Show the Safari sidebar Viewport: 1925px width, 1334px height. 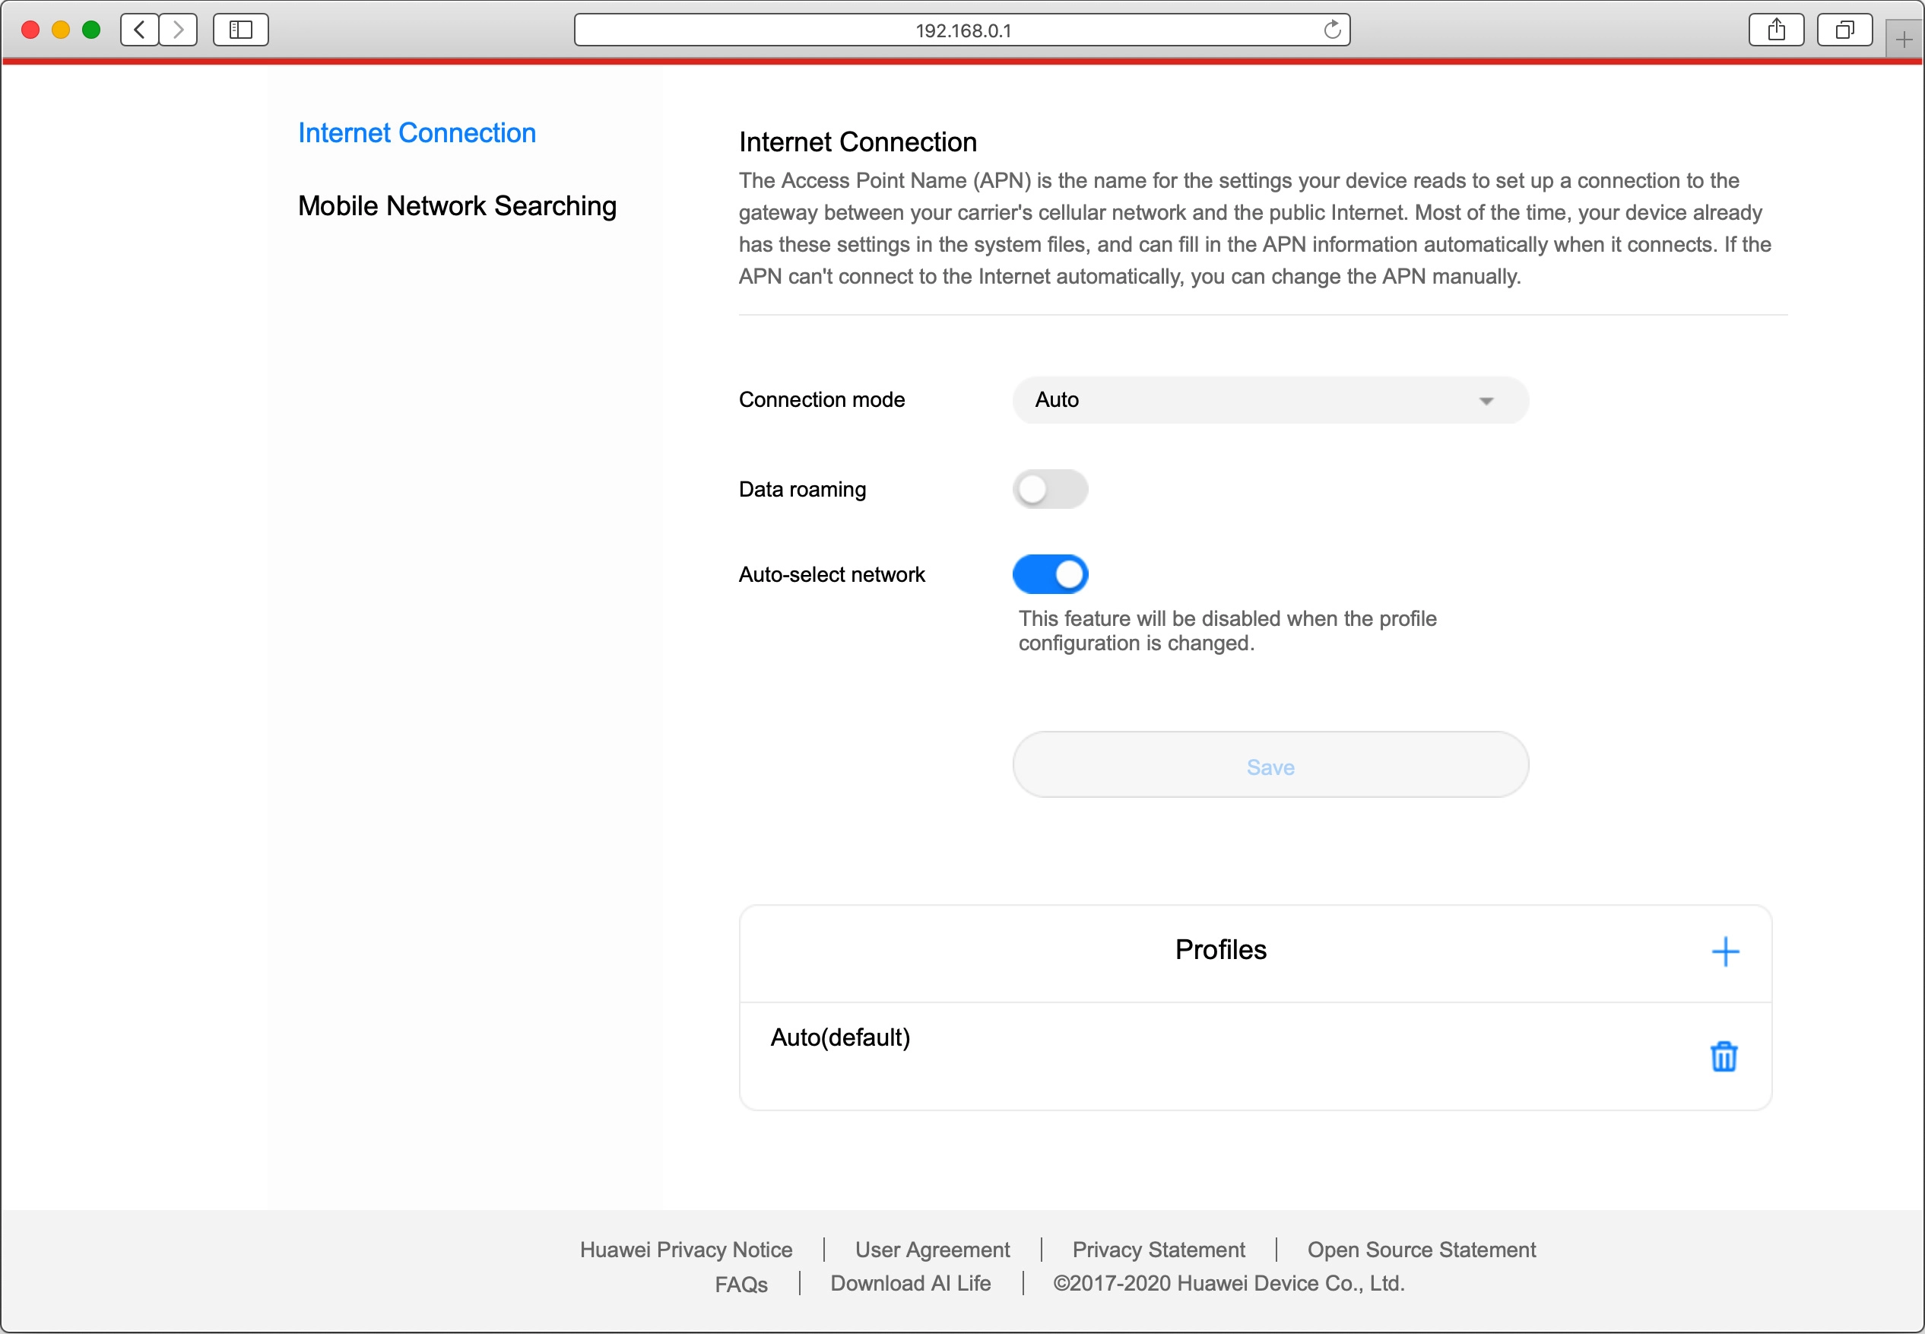pyautogui.click(x=240, y=30)
